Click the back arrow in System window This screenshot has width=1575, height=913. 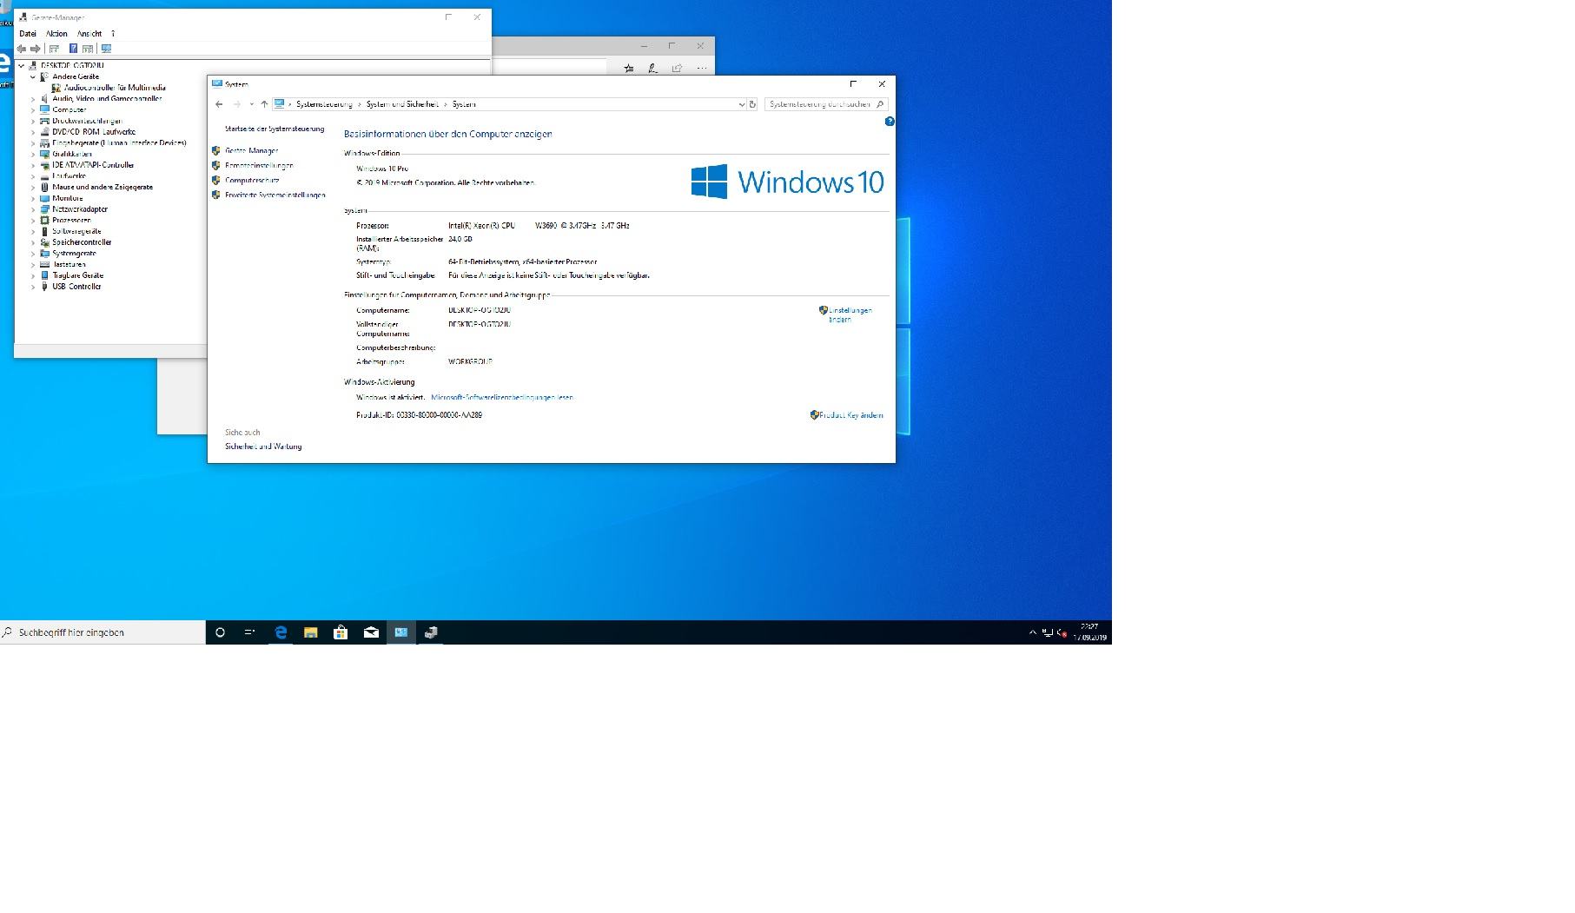coord(219,104)
